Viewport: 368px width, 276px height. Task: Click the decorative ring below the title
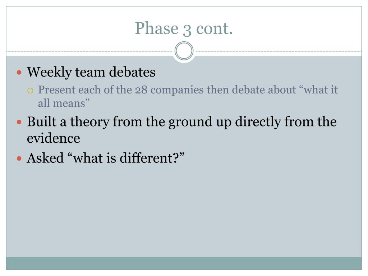pos(184,51)
